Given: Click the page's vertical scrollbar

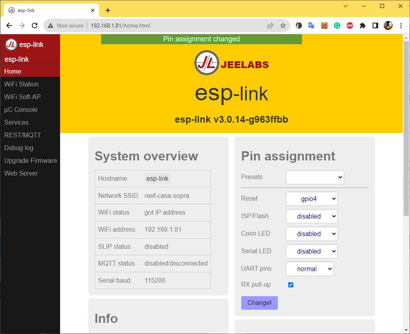Looking at the screenshot, I should 406,127.
